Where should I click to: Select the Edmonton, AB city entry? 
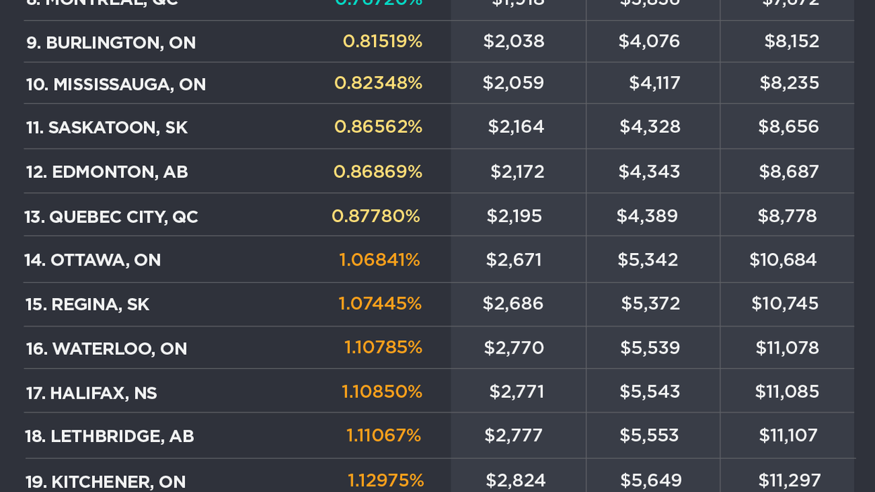107,172
